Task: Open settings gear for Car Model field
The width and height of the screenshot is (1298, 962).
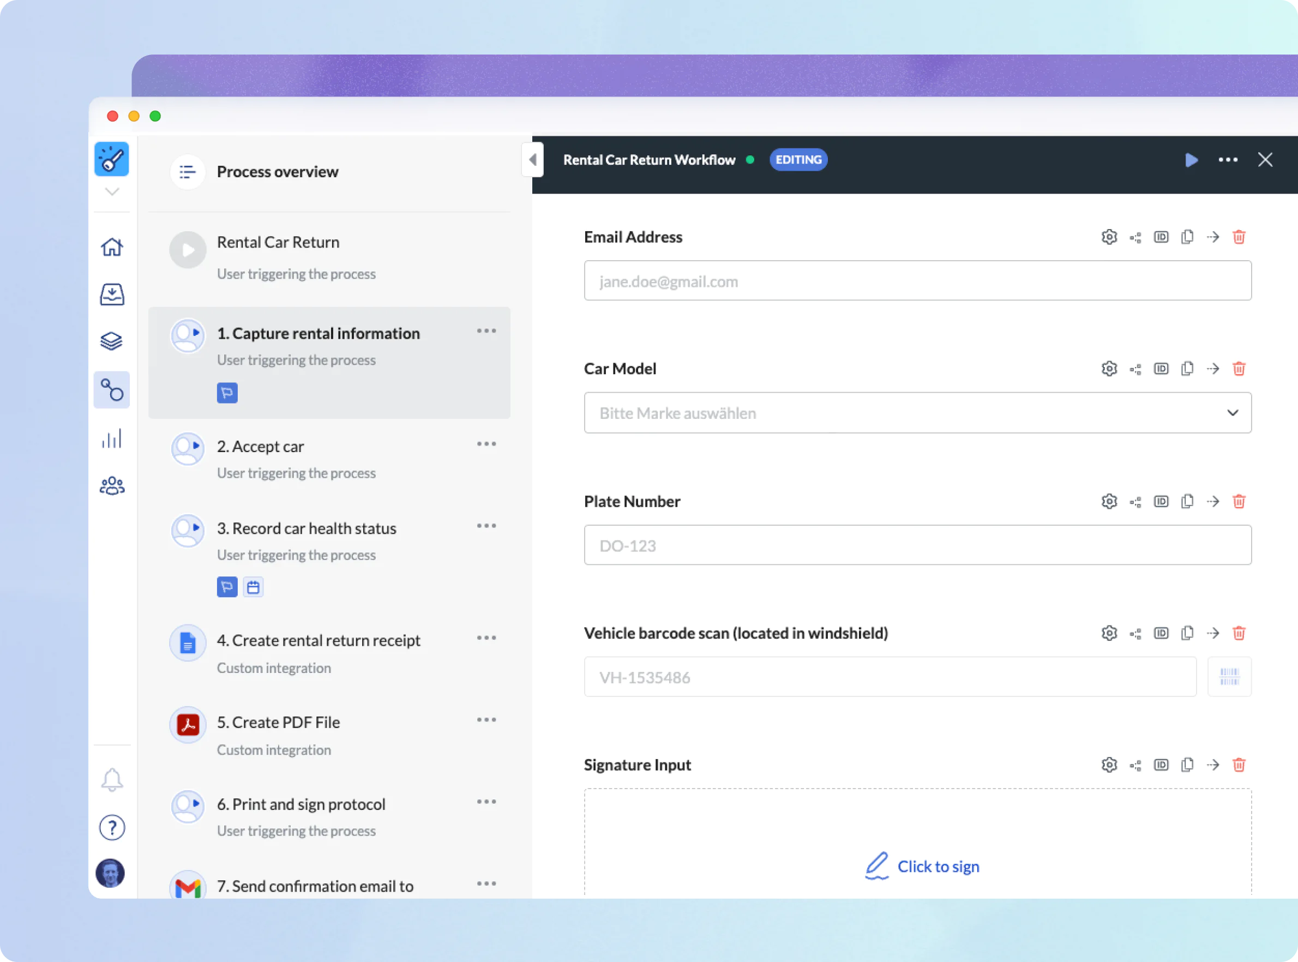Action: click(1109, 369)
